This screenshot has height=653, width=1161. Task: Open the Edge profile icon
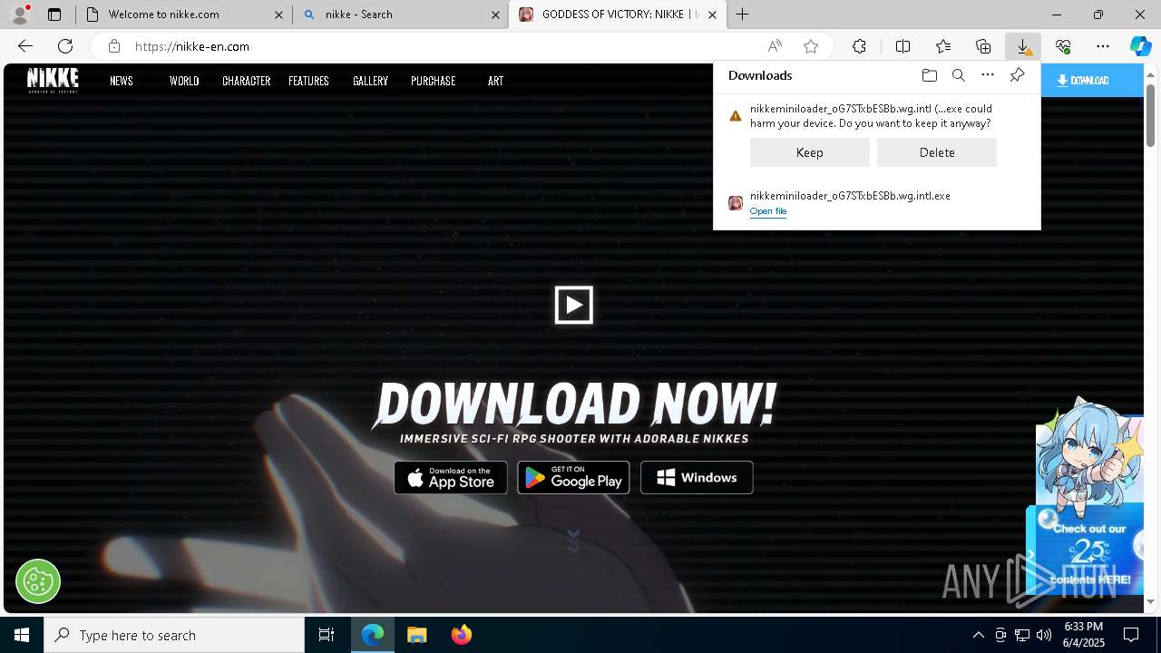pos(20,15)
